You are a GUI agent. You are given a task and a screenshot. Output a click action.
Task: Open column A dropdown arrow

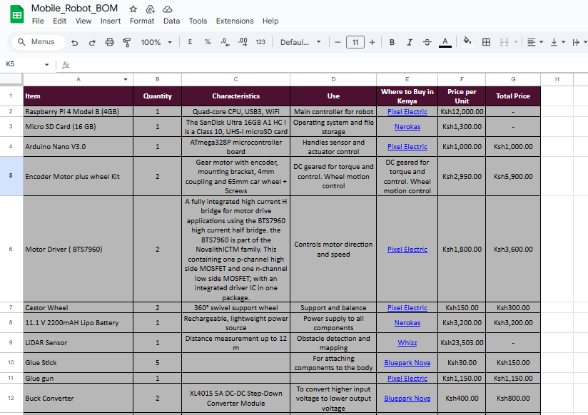coord(126,79)
